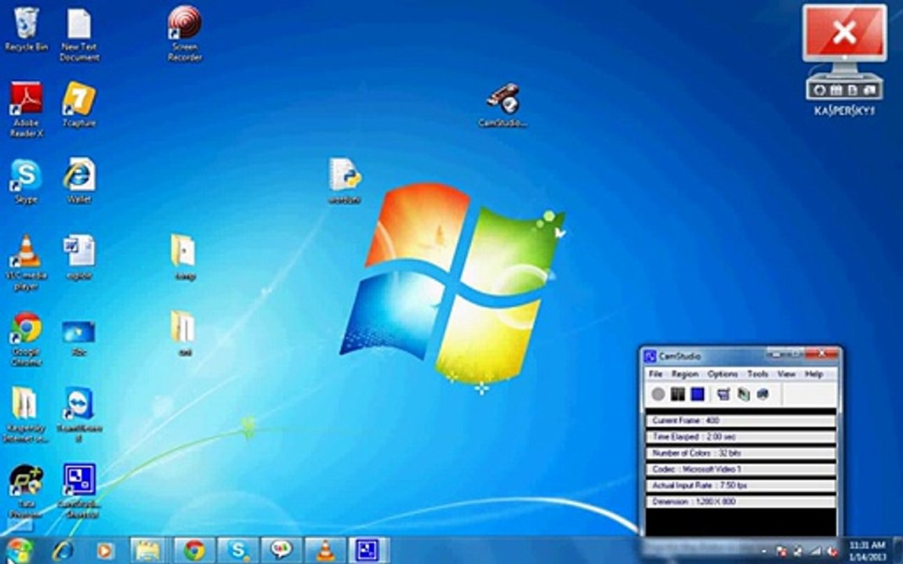The height and width of the screenshot is (564, 903).
Task: Open the View menu in CamStudio
Action: pyautogui.click(x=787, y=374)
